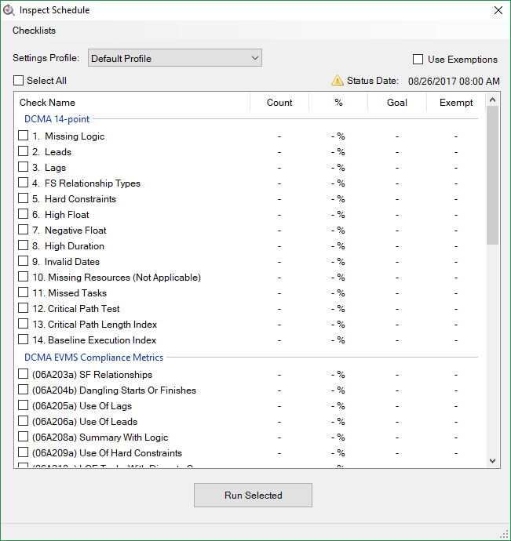Enable the Use Exemptions checkbox
Viewport: 511px width, 541px height.
(418, 60)
